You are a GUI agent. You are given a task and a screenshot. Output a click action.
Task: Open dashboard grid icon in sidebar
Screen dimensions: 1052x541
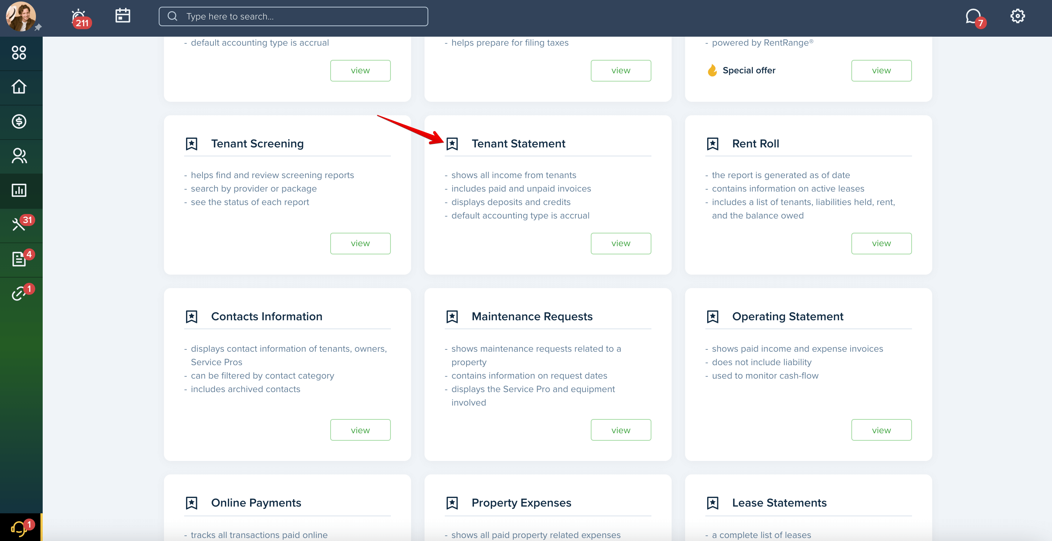19,53
